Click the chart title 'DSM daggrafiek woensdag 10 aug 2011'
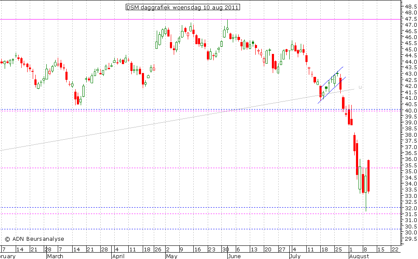Image resolution: width=418 pixels, height=259 pixels. (x=183, y=7)
